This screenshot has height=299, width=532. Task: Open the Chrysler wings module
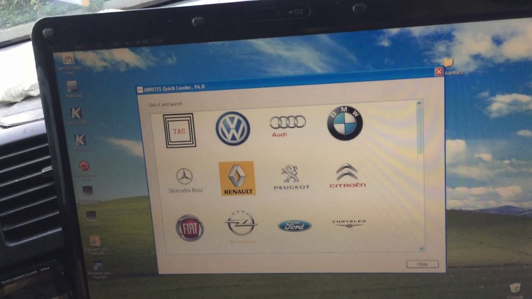349,223
